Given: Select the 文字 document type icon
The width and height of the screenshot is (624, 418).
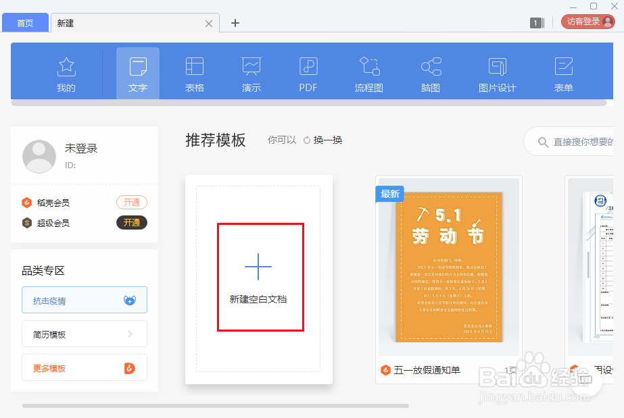Looking at the screenshot, I should coord(138,74).
